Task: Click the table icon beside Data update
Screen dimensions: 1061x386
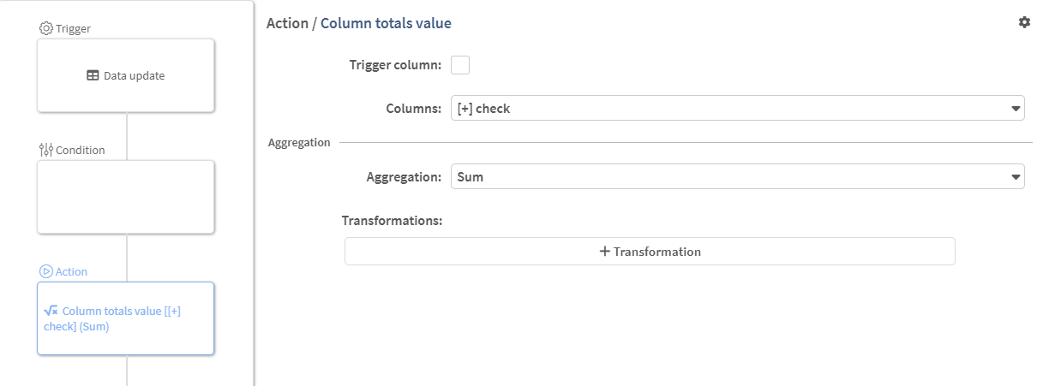Action: (x=93, y=75)
